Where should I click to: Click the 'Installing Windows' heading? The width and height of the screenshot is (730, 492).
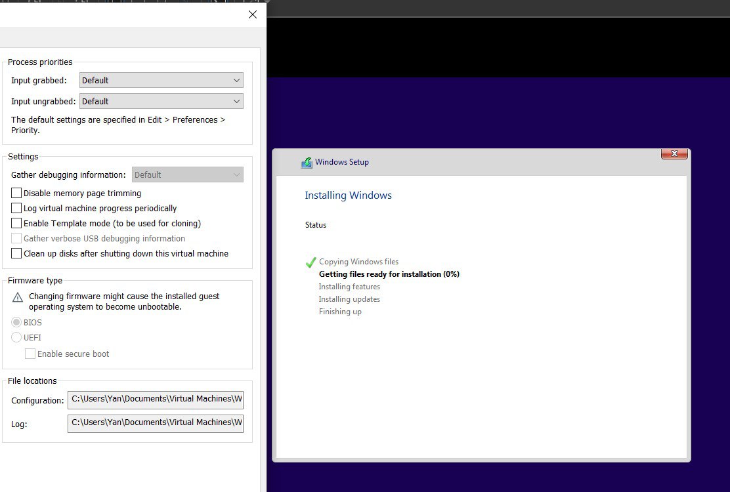(x=348, y=195)
